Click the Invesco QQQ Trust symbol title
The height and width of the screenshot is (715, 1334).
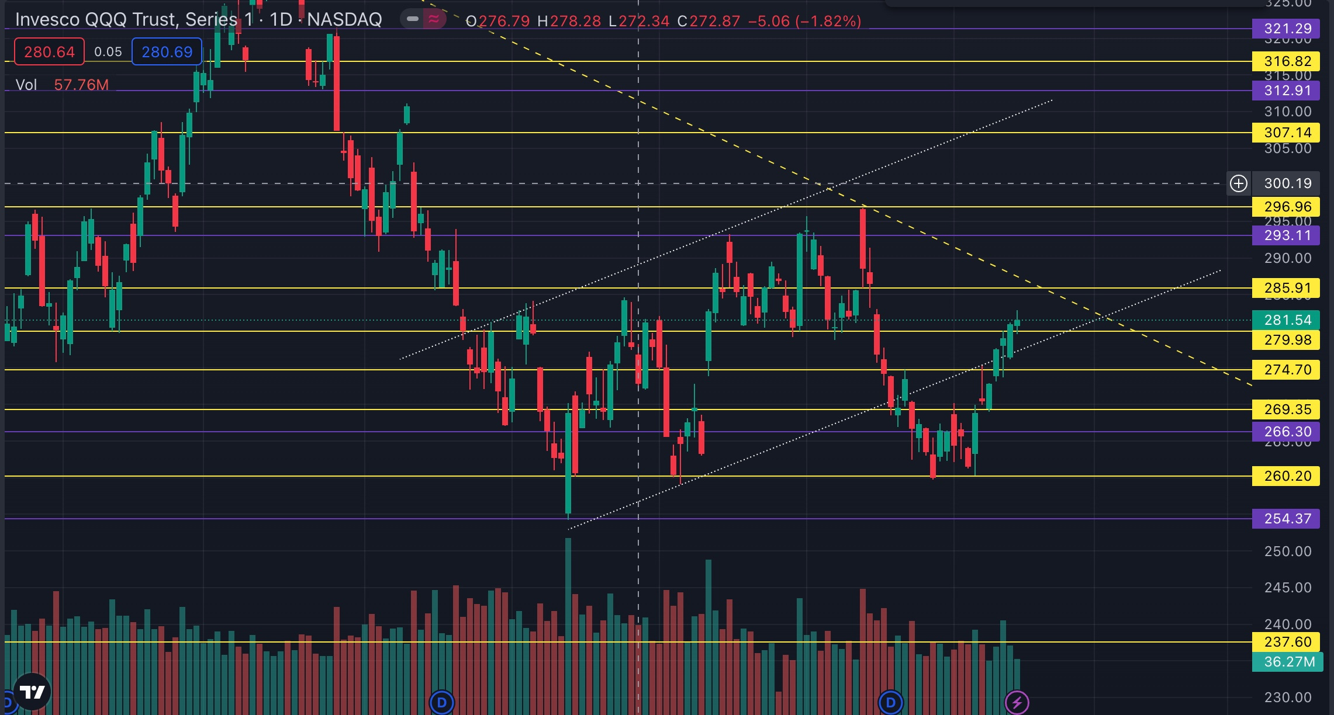point(198,19)
